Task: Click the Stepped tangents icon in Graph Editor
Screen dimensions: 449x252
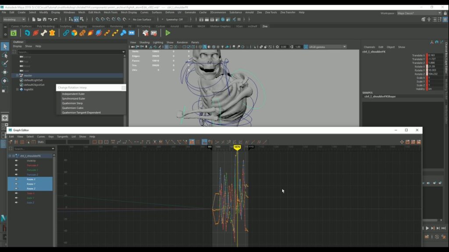Action: 142,142
